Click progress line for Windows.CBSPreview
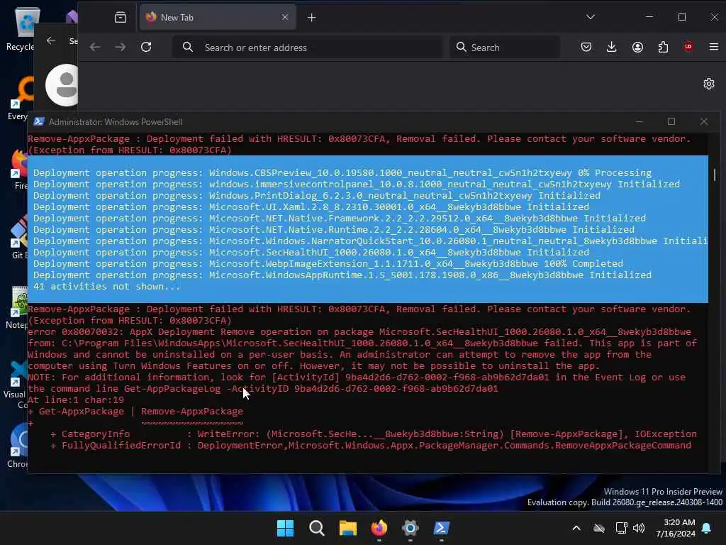This screenshot has width=726, height=545. 342,172
